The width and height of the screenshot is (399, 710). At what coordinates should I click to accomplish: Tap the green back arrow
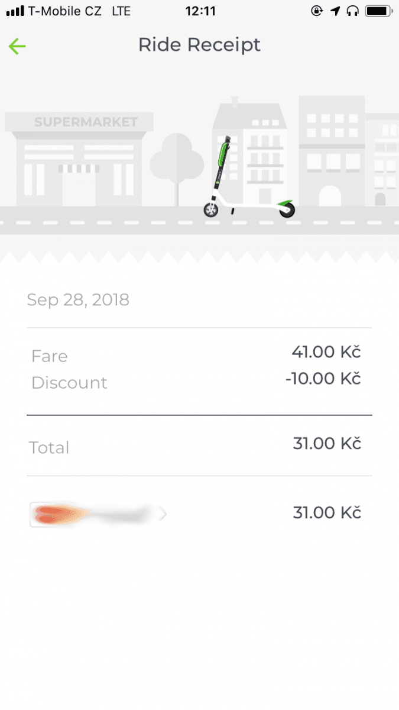[x=17, y=46]
